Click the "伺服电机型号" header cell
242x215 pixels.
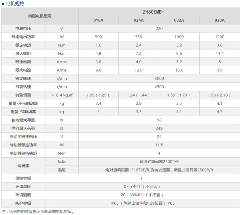(x=40, y=16)
